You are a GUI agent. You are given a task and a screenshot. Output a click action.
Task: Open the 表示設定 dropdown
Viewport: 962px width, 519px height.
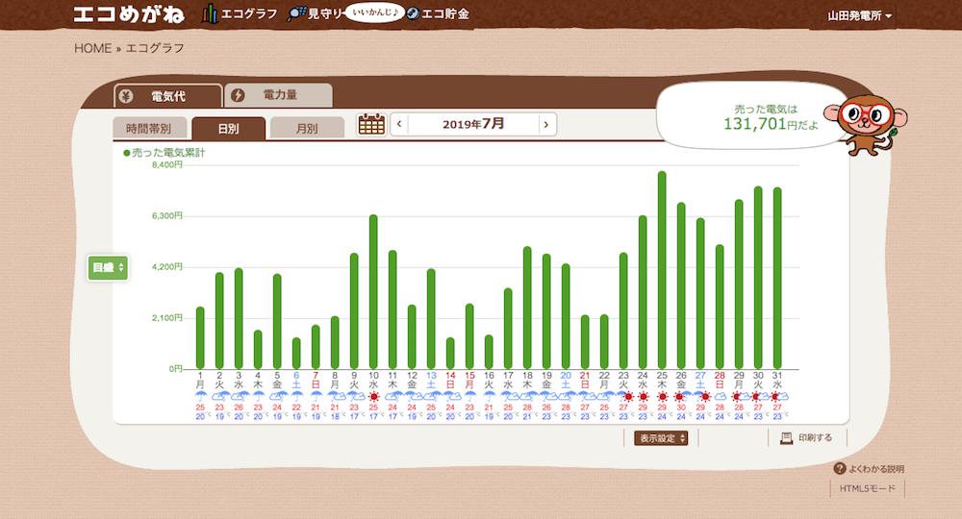click(x=661, y=438)
